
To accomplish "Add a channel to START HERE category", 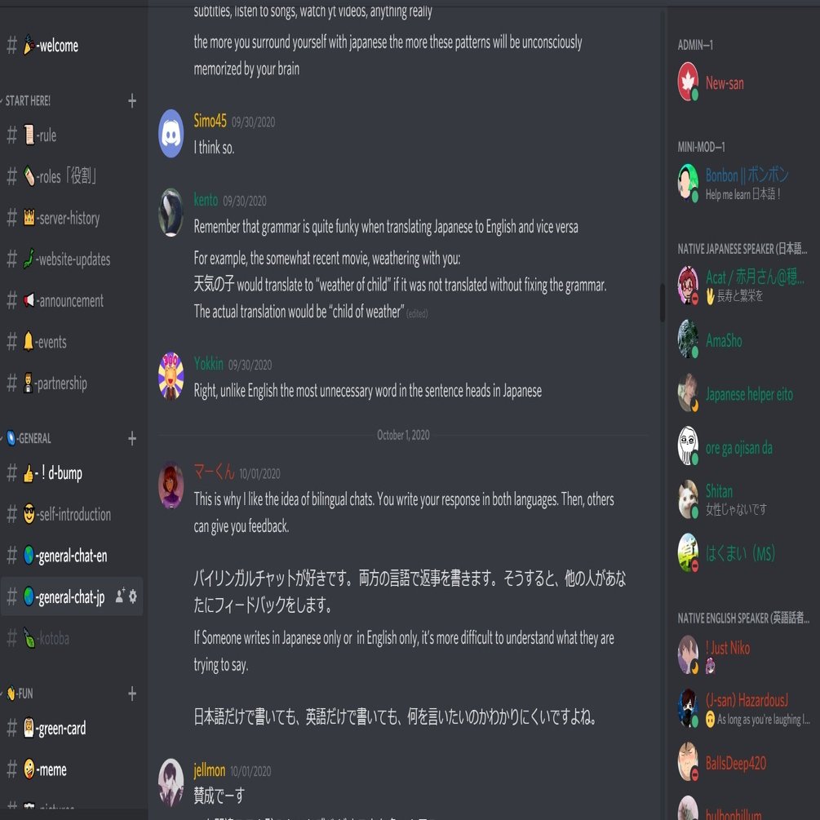I will [132, 100].
